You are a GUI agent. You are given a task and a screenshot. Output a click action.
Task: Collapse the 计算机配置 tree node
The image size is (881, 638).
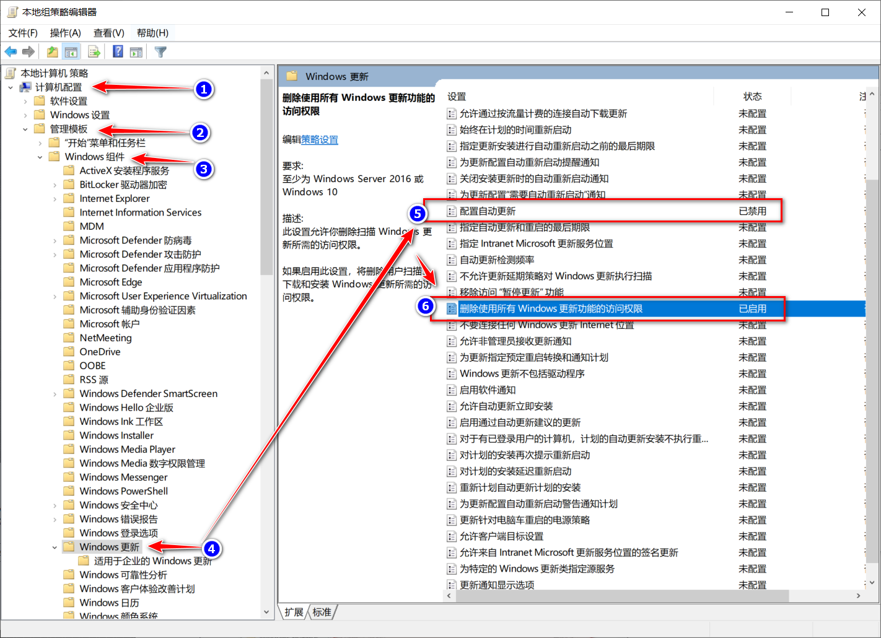tap(11, 87)
